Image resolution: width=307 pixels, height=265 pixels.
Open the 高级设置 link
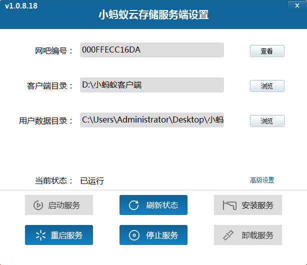(262, 180)
